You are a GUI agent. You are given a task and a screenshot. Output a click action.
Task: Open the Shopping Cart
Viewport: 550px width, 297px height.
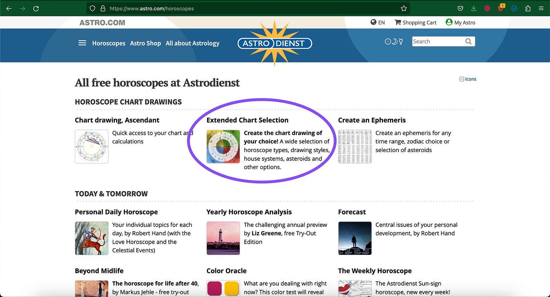tap(416, 22)
